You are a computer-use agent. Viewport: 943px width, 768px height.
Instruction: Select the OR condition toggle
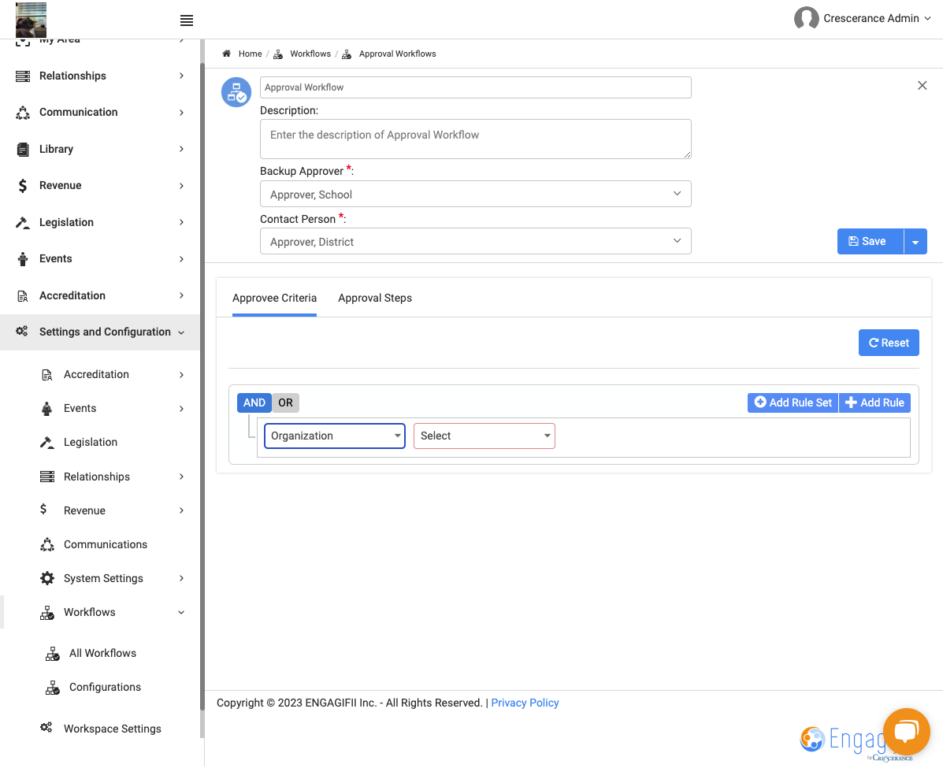pos(286,403)
